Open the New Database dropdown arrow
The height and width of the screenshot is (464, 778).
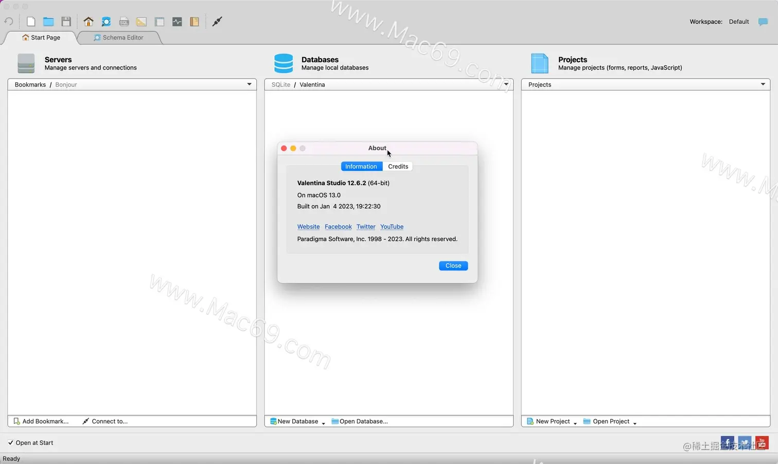click(324, 423)
